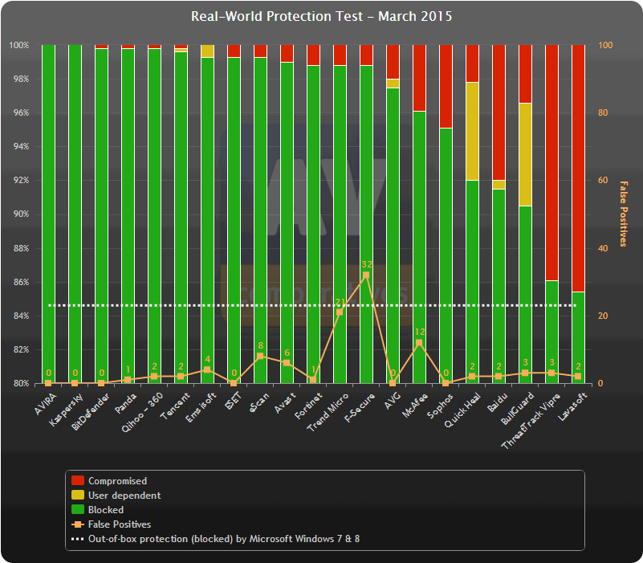Screen dimensions: 643x563
Task: Select the Panda axis label
Action: (125, 403)
